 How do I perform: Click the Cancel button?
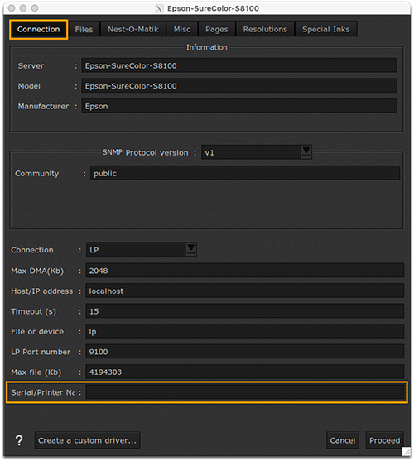click(x=343, y=440)
